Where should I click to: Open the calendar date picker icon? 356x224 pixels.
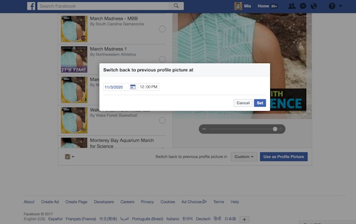(x=133, y=87)
